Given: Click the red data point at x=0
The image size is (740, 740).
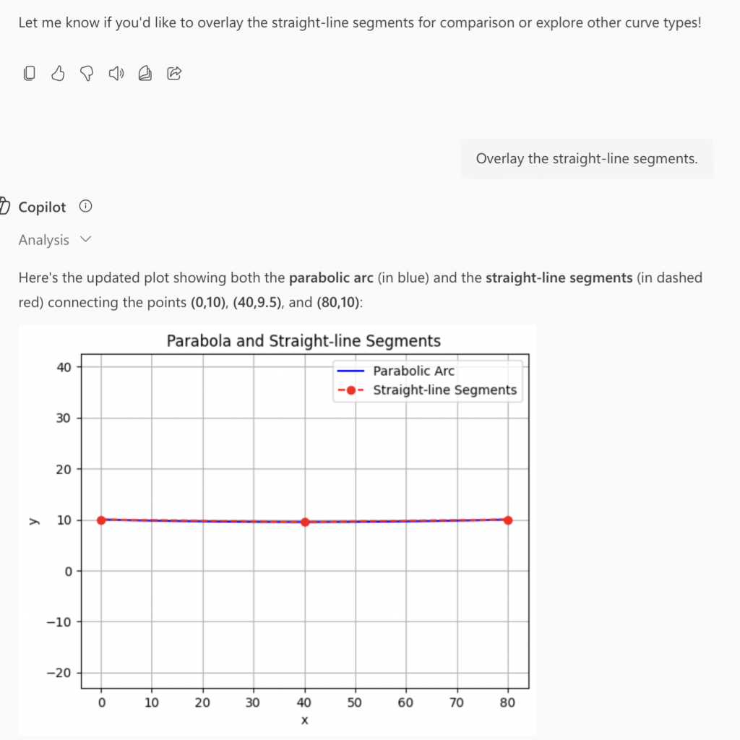Looking at the screenshot, I should point(101,520).
